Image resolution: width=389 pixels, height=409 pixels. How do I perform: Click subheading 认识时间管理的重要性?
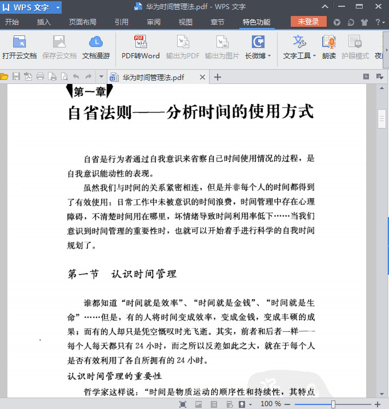pyautogui.click(x=115, y=376)
